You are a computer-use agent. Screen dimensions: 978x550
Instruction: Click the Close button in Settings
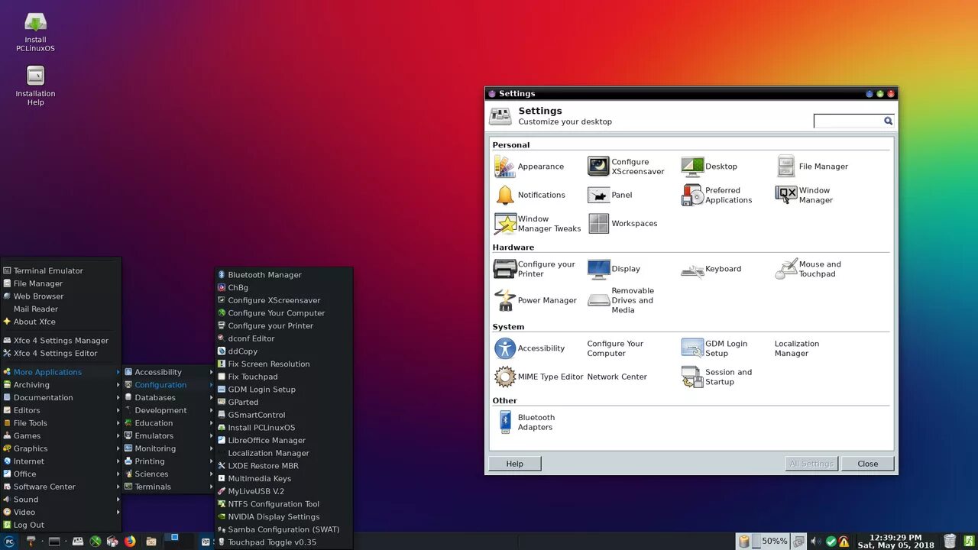click(868, 464)
